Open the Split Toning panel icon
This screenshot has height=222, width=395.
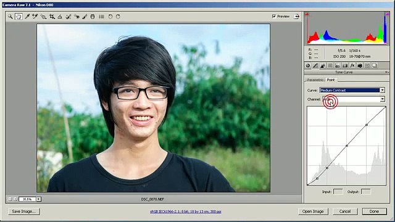pos(338,66)
